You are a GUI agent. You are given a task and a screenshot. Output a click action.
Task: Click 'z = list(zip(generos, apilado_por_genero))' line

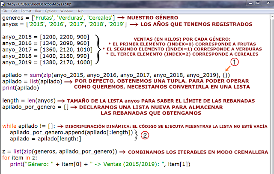pyautogui.click(x=60, y=151)
